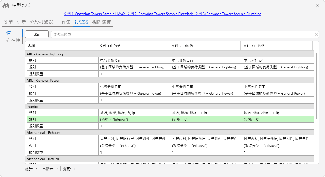Switch to the 类型 tab
325x177 pixels.
point(8,22)
